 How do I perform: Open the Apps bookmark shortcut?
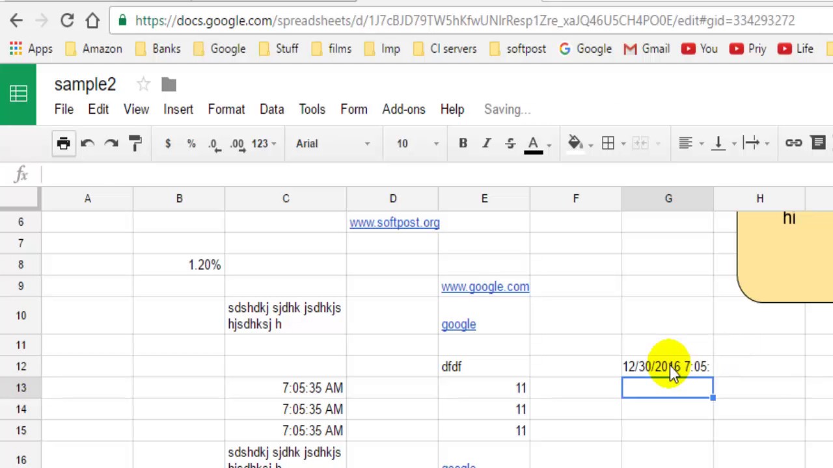tap(31, 49)
